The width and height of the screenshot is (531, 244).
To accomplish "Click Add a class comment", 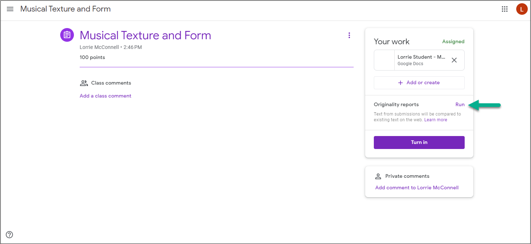I will coord(105,96).
